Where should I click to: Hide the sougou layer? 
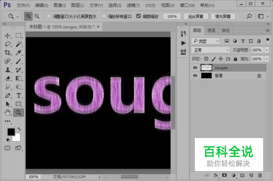[195, 68]
